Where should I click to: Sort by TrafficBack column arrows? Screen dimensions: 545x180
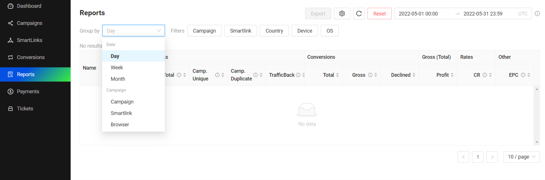click(x=304, y=75)
